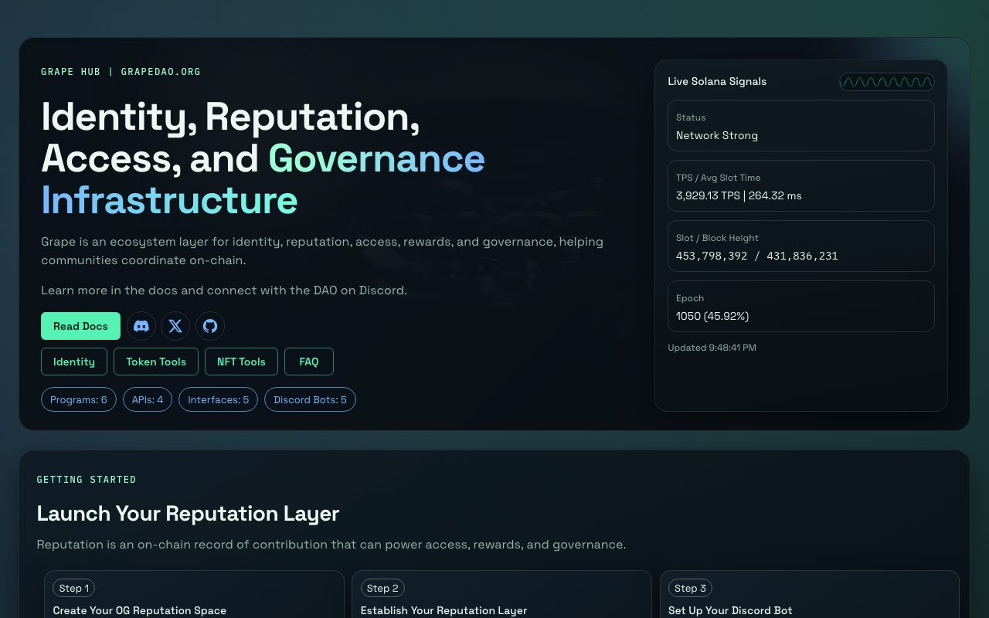Go to the Identity section
The image size is (989, 618).
pyautogui.click(x=74, y=362)
